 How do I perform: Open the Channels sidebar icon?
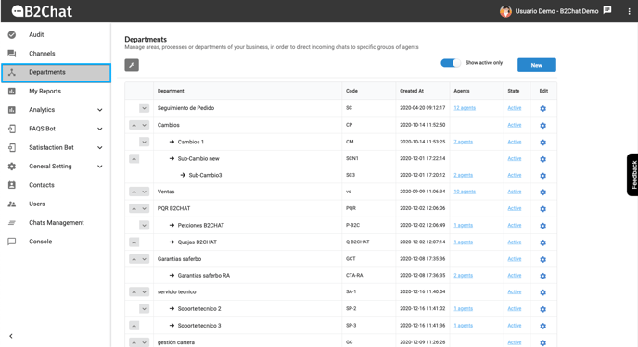click(12, 54)
